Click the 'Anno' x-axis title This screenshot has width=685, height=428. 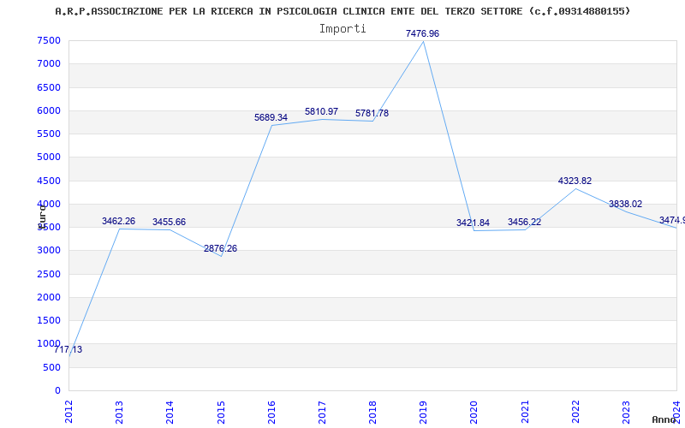click(x=663, y=419)
